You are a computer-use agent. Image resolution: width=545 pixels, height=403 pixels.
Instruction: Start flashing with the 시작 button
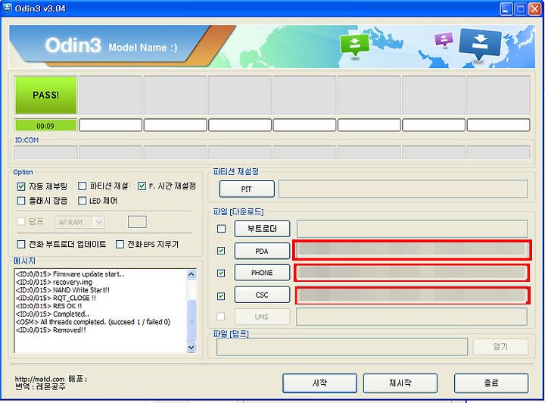[x=319, y=383]
